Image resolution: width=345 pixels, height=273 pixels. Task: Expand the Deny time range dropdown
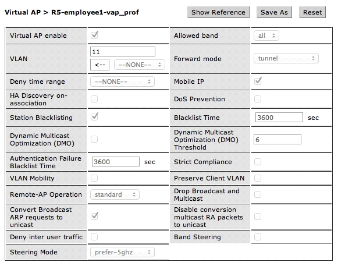[122, 81]
